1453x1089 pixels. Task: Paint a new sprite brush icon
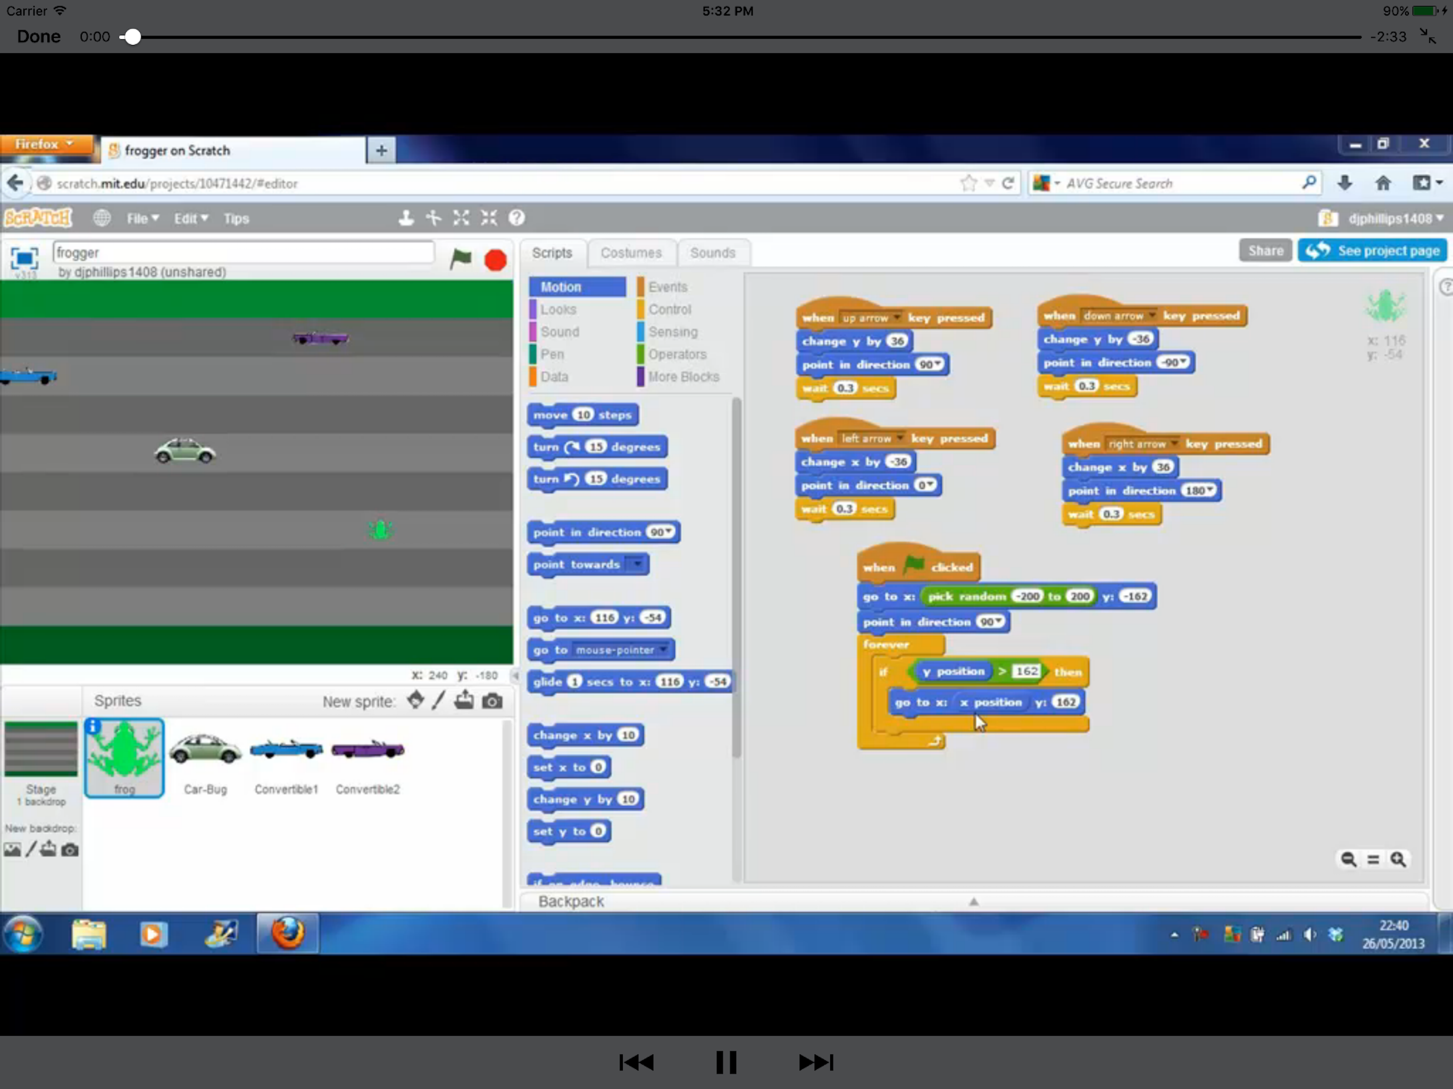(439, 700)
